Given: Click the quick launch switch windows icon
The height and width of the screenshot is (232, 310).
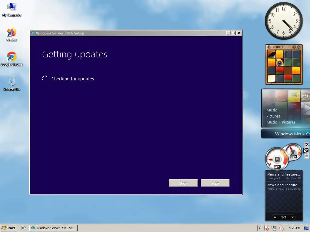Looking at the screenshot, I should pos(24,228).
